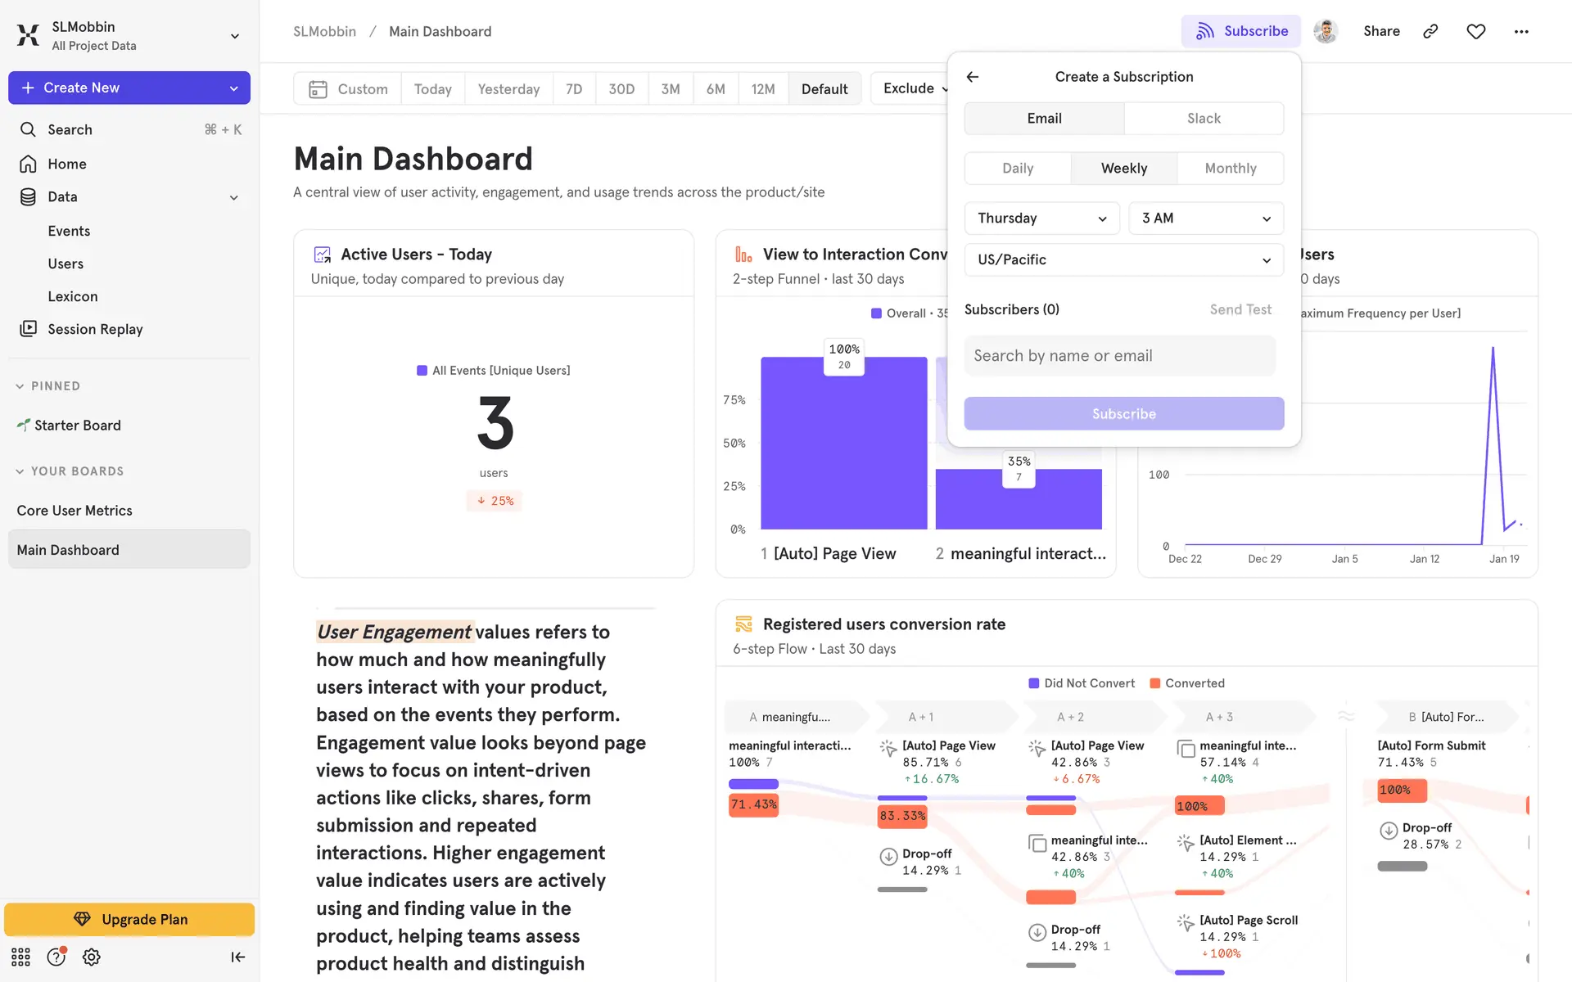Click the subscriber search email field

pos(1119,356)
